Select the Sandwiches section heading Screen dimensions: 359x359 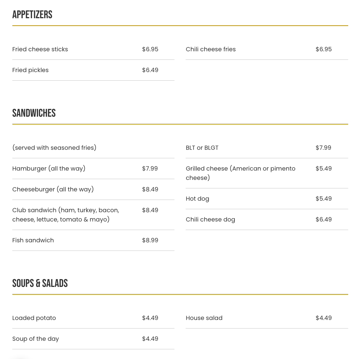34,113
